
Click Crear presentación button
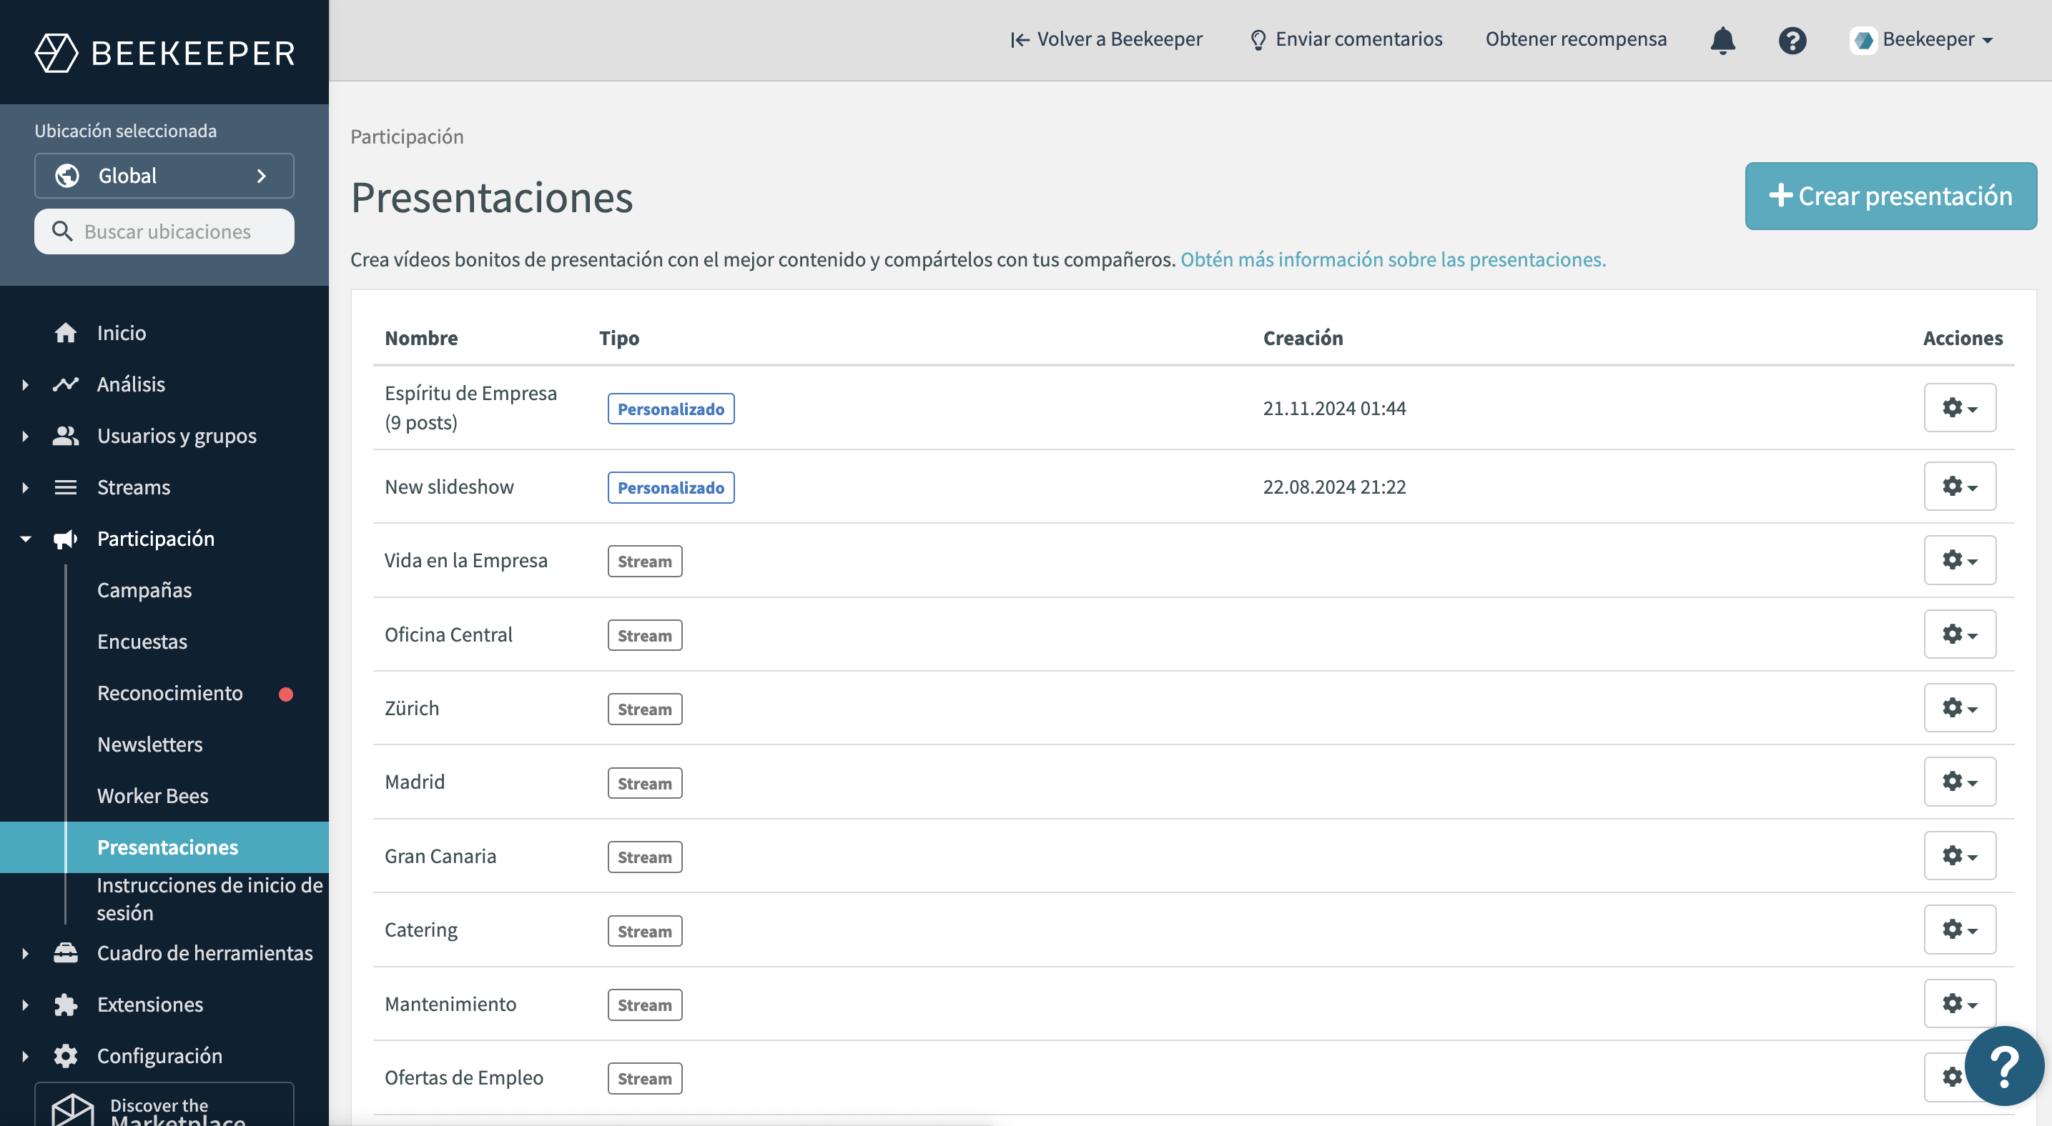click(x=1890, y=196)
